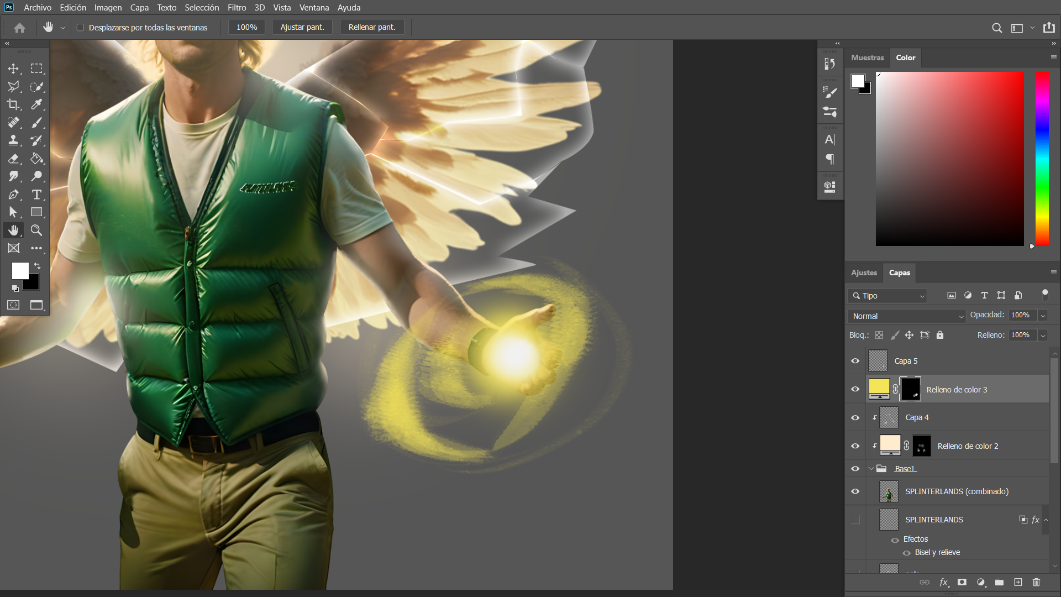Select the Eraser tool
This screenshot has height=597, width=1061.
13,159
